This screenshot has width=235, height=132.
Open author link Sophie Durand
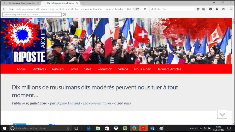(x=68, y=103)
